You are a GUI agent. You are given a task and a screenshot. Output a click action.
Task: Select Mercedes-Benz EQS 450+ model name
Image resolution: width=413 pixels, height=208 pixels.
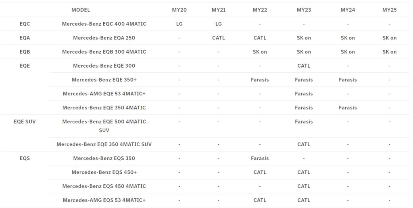[104, 172]
